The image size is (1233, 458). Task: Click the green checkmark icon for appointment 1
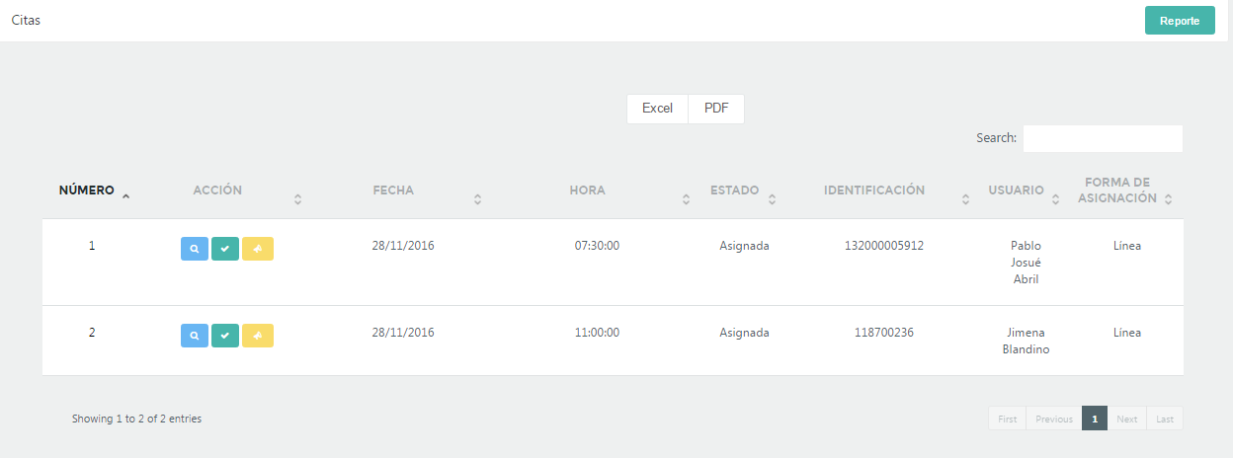[225, 249]
